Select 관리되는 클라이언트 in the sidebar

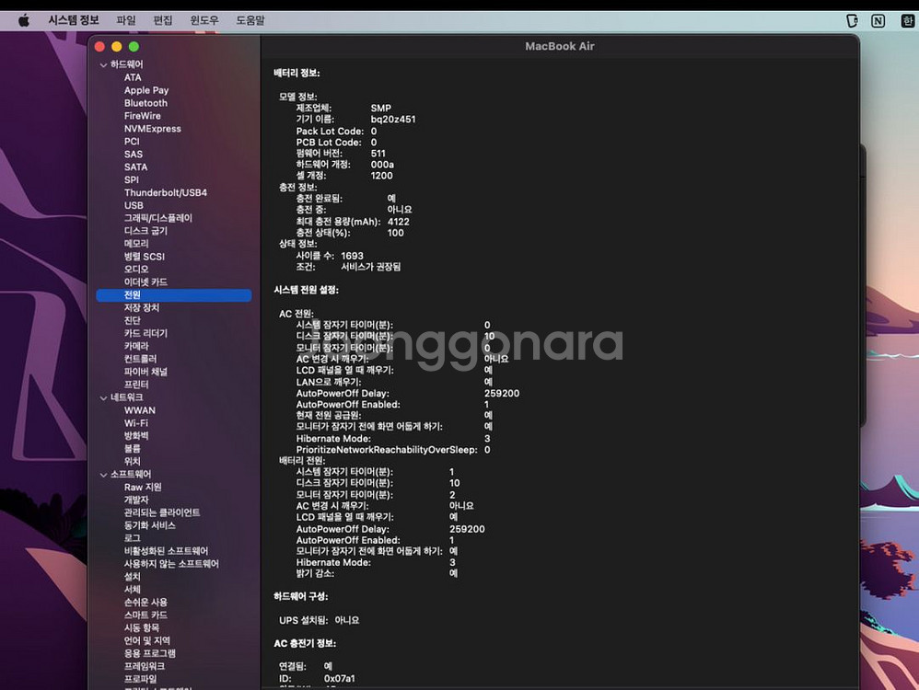tap(162, 512)
